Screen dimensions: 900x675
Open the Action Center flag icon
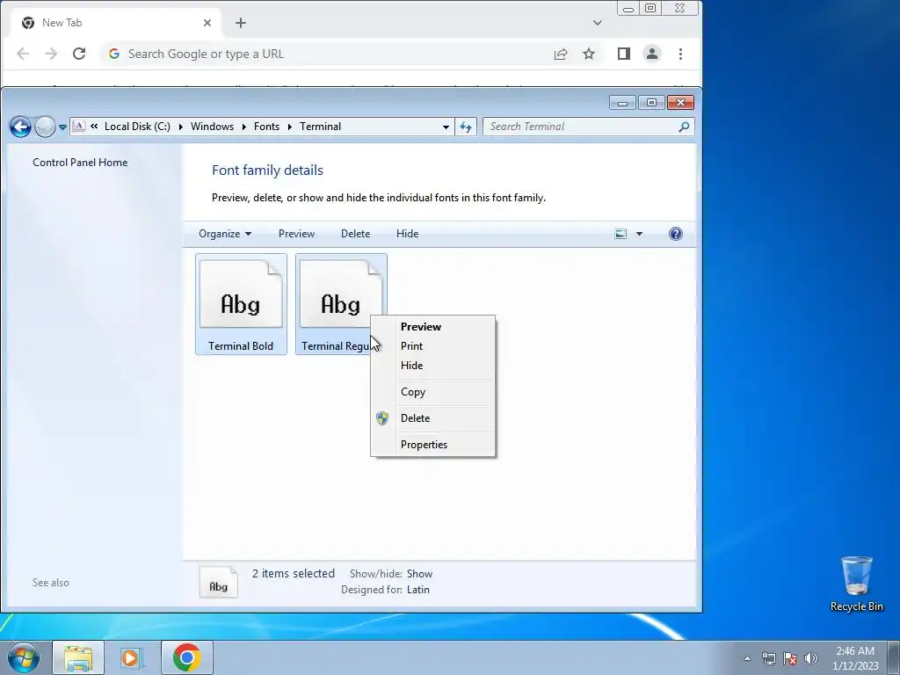coord(790,658)
